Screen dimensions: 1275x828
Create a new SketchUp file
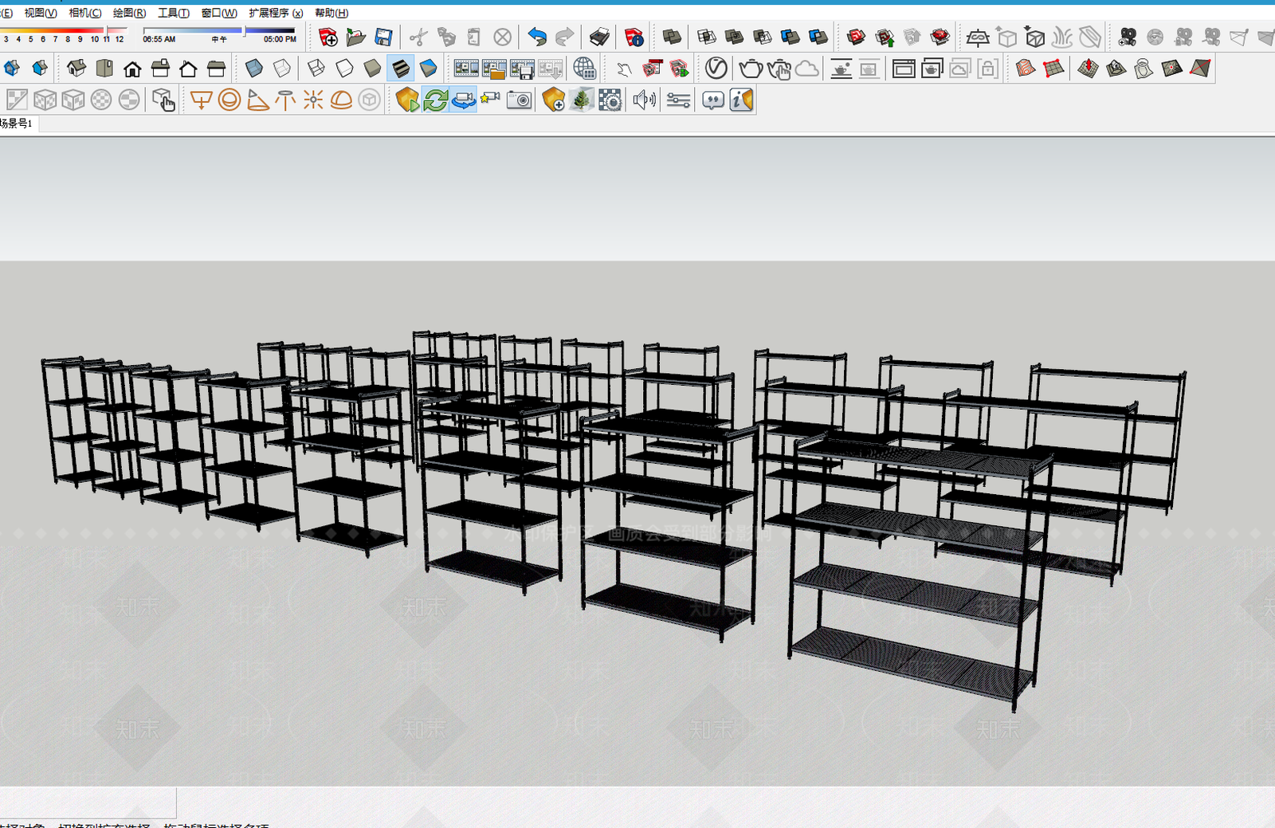tap(328, 37)
